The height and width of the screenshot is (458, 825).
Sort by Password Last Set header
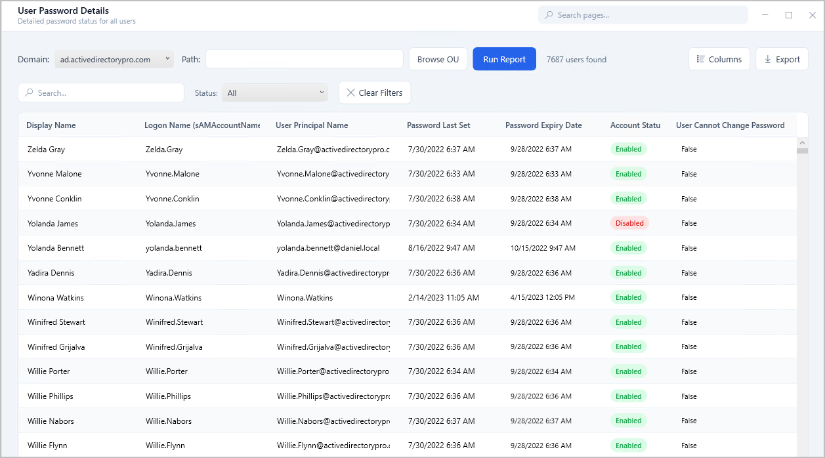438,125
